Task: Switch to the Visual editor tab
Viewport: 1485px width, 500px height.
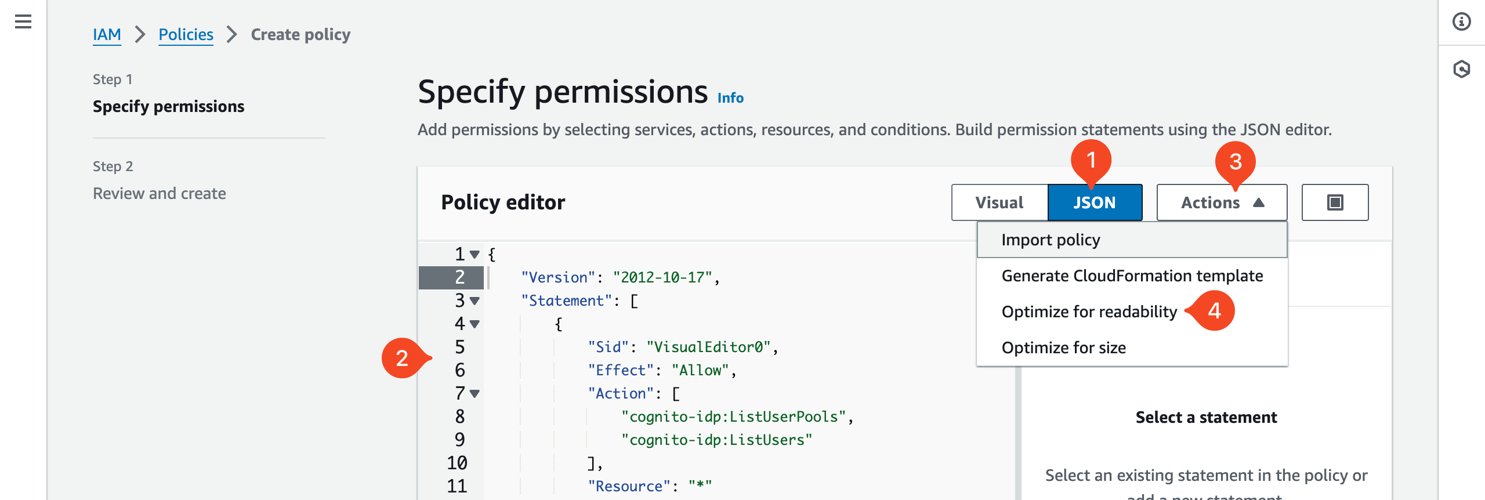Action: click(x=999, y=202)
